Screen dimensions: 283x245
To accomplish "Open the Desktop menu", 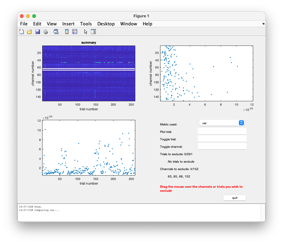I will (106, 24).
